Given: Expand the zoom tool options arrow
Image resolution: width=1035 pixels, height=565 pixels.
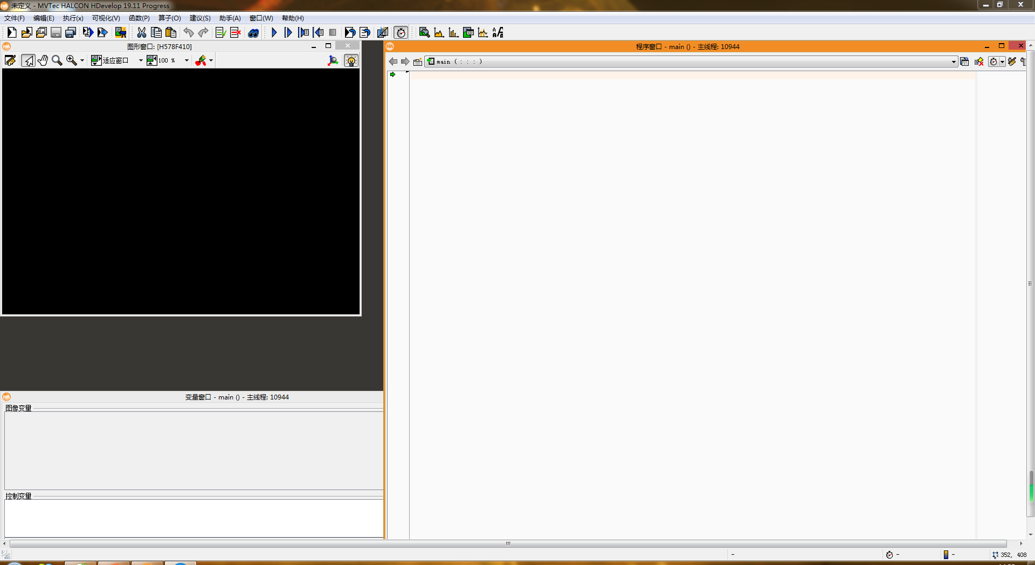Looking at the screenshot, I should 82,60.
